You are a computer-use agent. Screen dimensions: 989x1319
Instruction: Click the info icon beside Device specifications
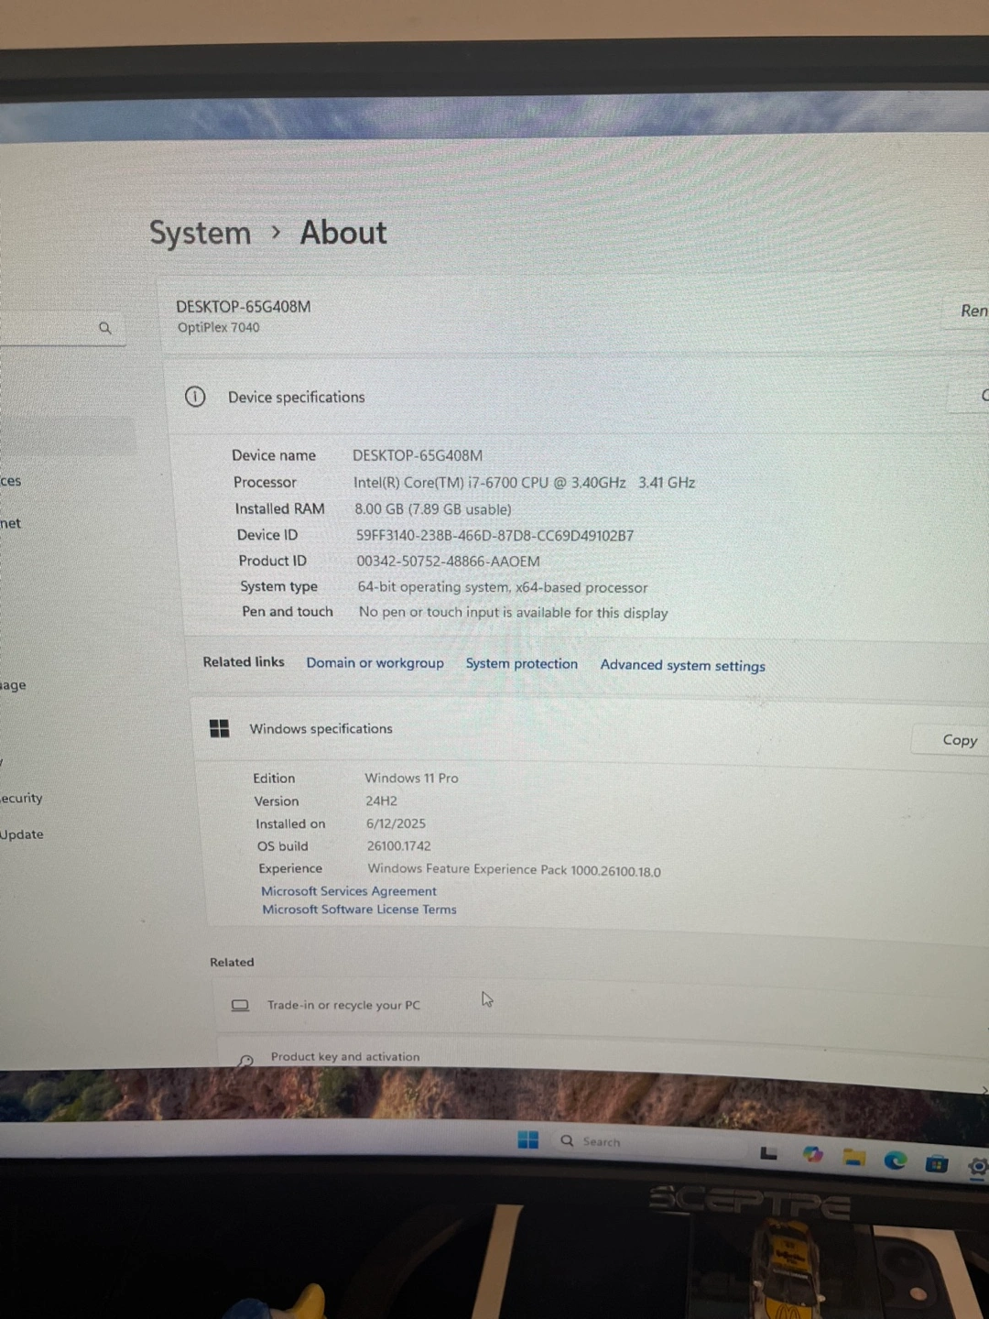[x=195, y=397]
